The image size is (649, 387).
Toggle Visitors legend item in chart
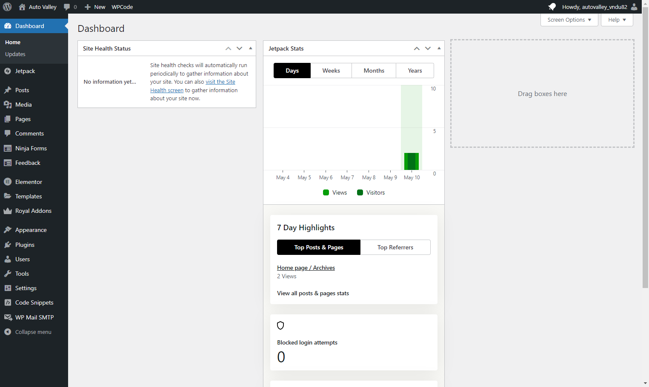(x=371, y=192)
